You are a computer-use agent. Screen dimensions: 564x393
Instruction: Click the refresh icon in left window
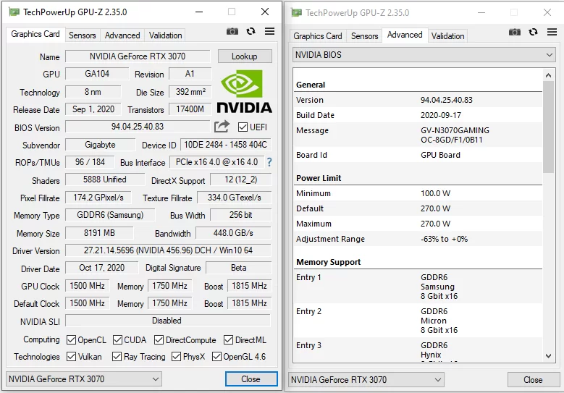coord(251,32)
